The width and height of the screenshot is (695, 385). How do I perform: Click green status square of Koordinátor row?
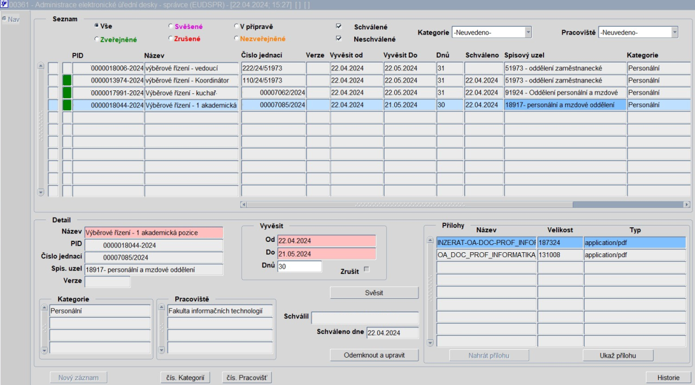click(x=67, y=80)
